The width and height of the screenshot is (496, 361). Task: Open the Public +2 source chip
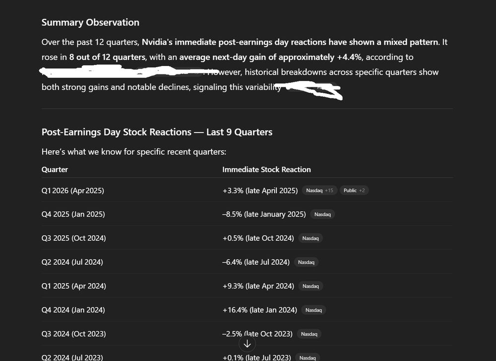[354, 190]
